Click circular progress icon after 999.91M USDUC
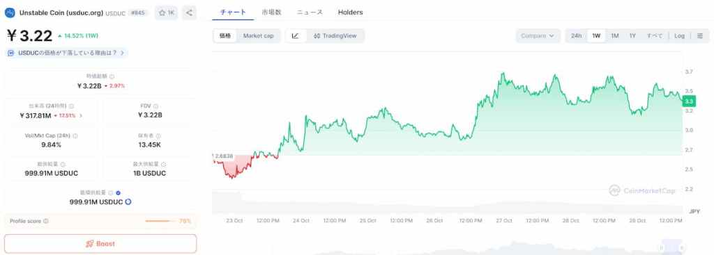This screenshot has height=255, width=714. coord(128,202)
